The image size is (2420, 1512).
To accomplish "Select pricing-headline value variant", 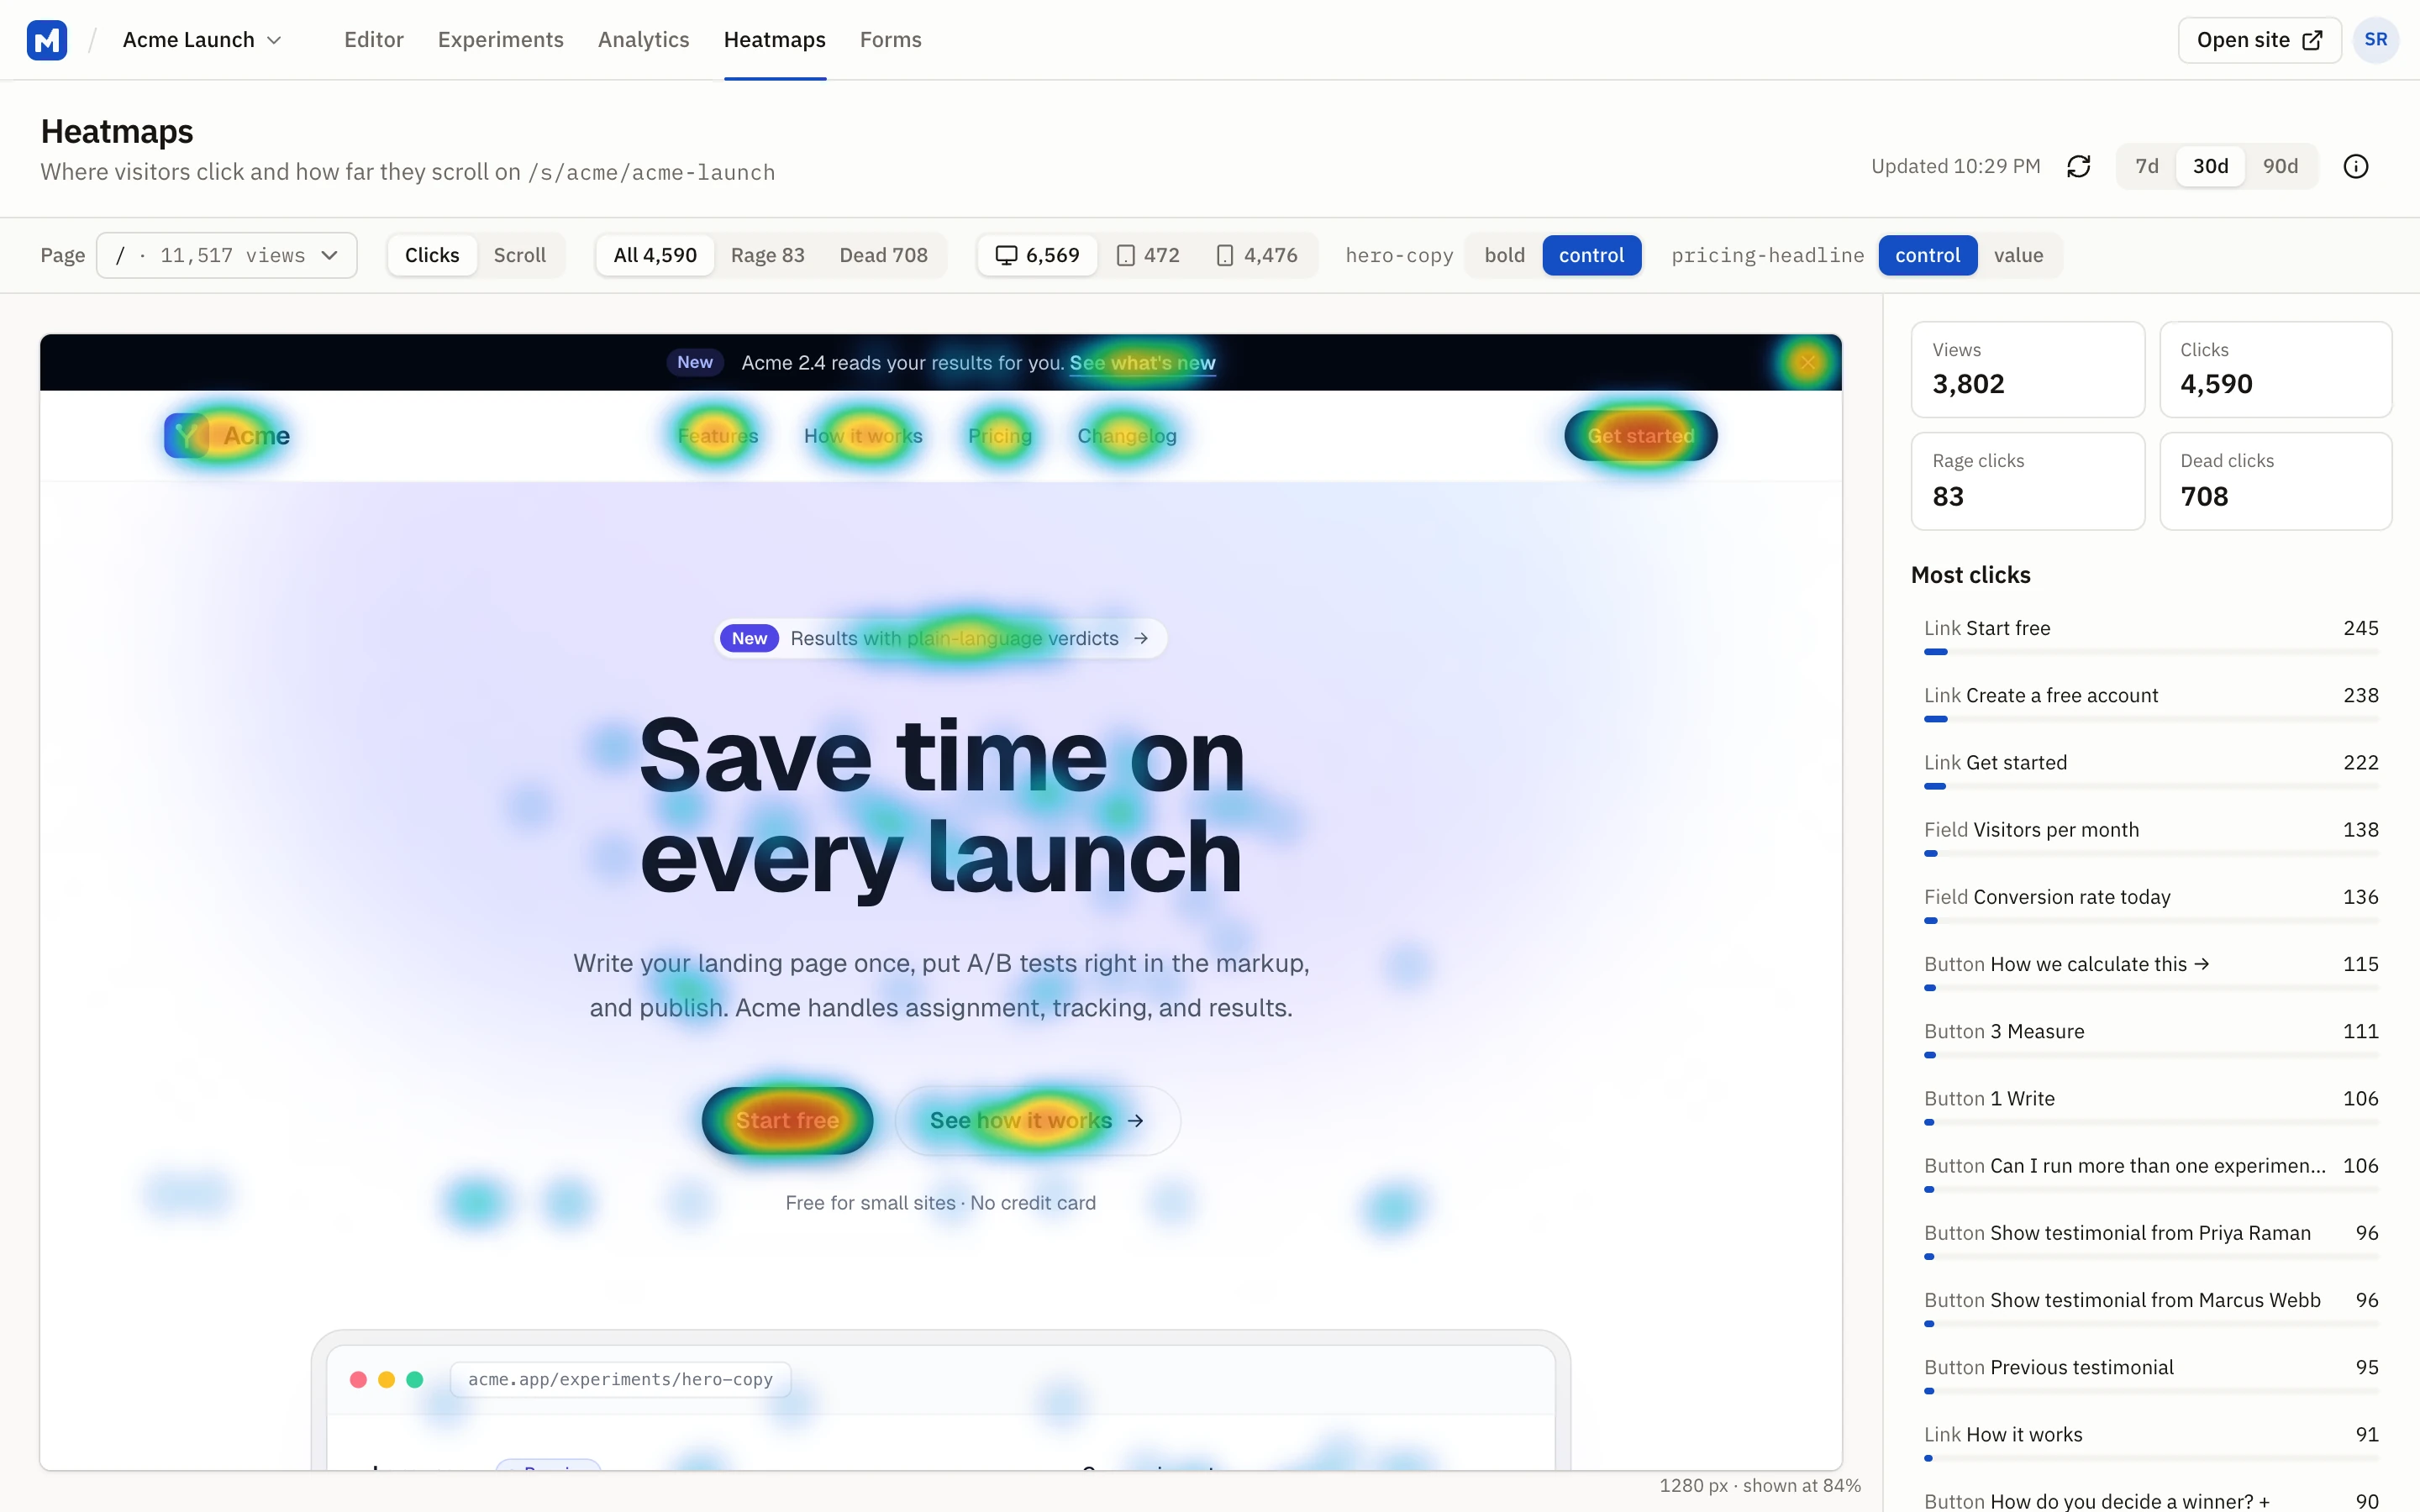I will tap(2019, 255).
